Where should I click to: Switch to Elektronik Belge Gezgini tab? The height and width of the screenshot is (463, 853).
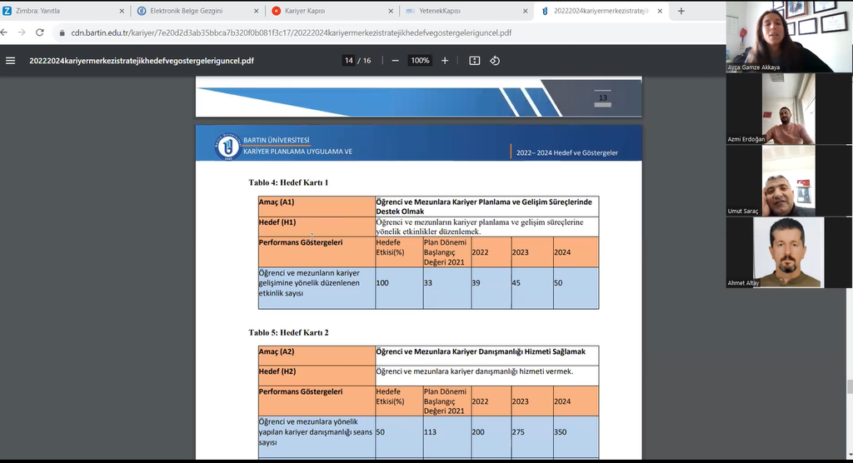[198, 11]
